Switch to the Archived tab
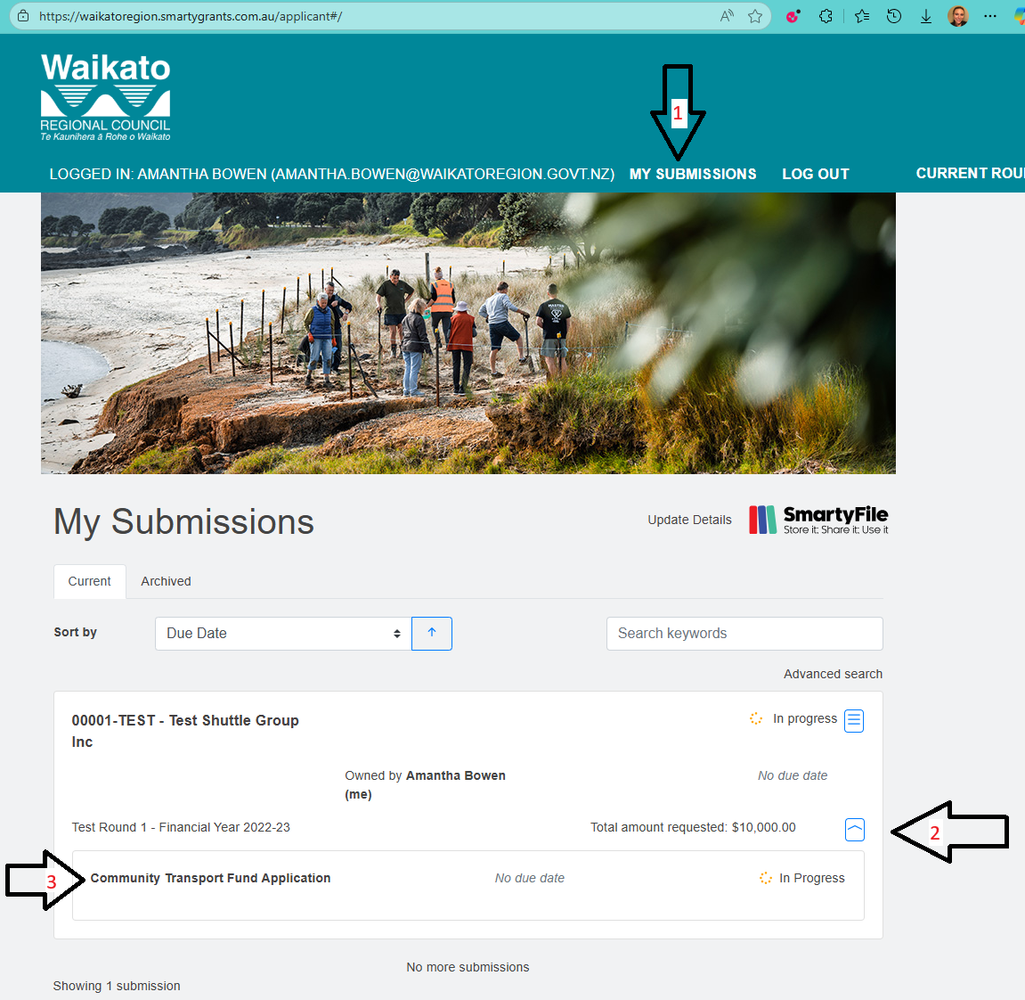This screenshot has height=1000, width=1025. (166, 581)
